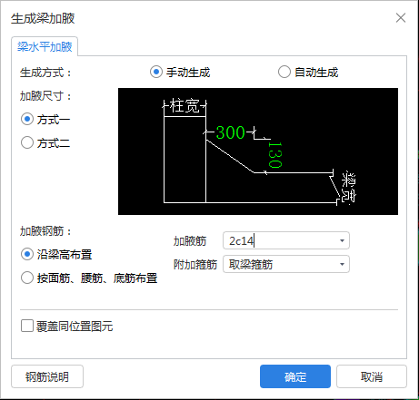Open the 附加箍筋 dropdown arrow
419x400 pixels.
click(342, 264)
